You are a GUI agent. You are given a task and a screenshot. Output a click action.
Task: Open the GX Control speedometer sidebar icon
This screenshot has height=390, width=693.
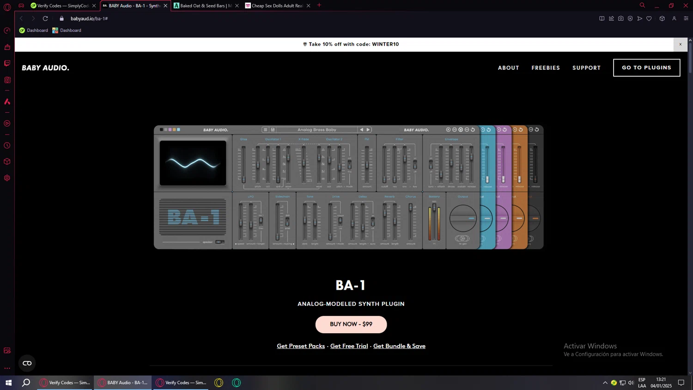[x=7, y=30]
